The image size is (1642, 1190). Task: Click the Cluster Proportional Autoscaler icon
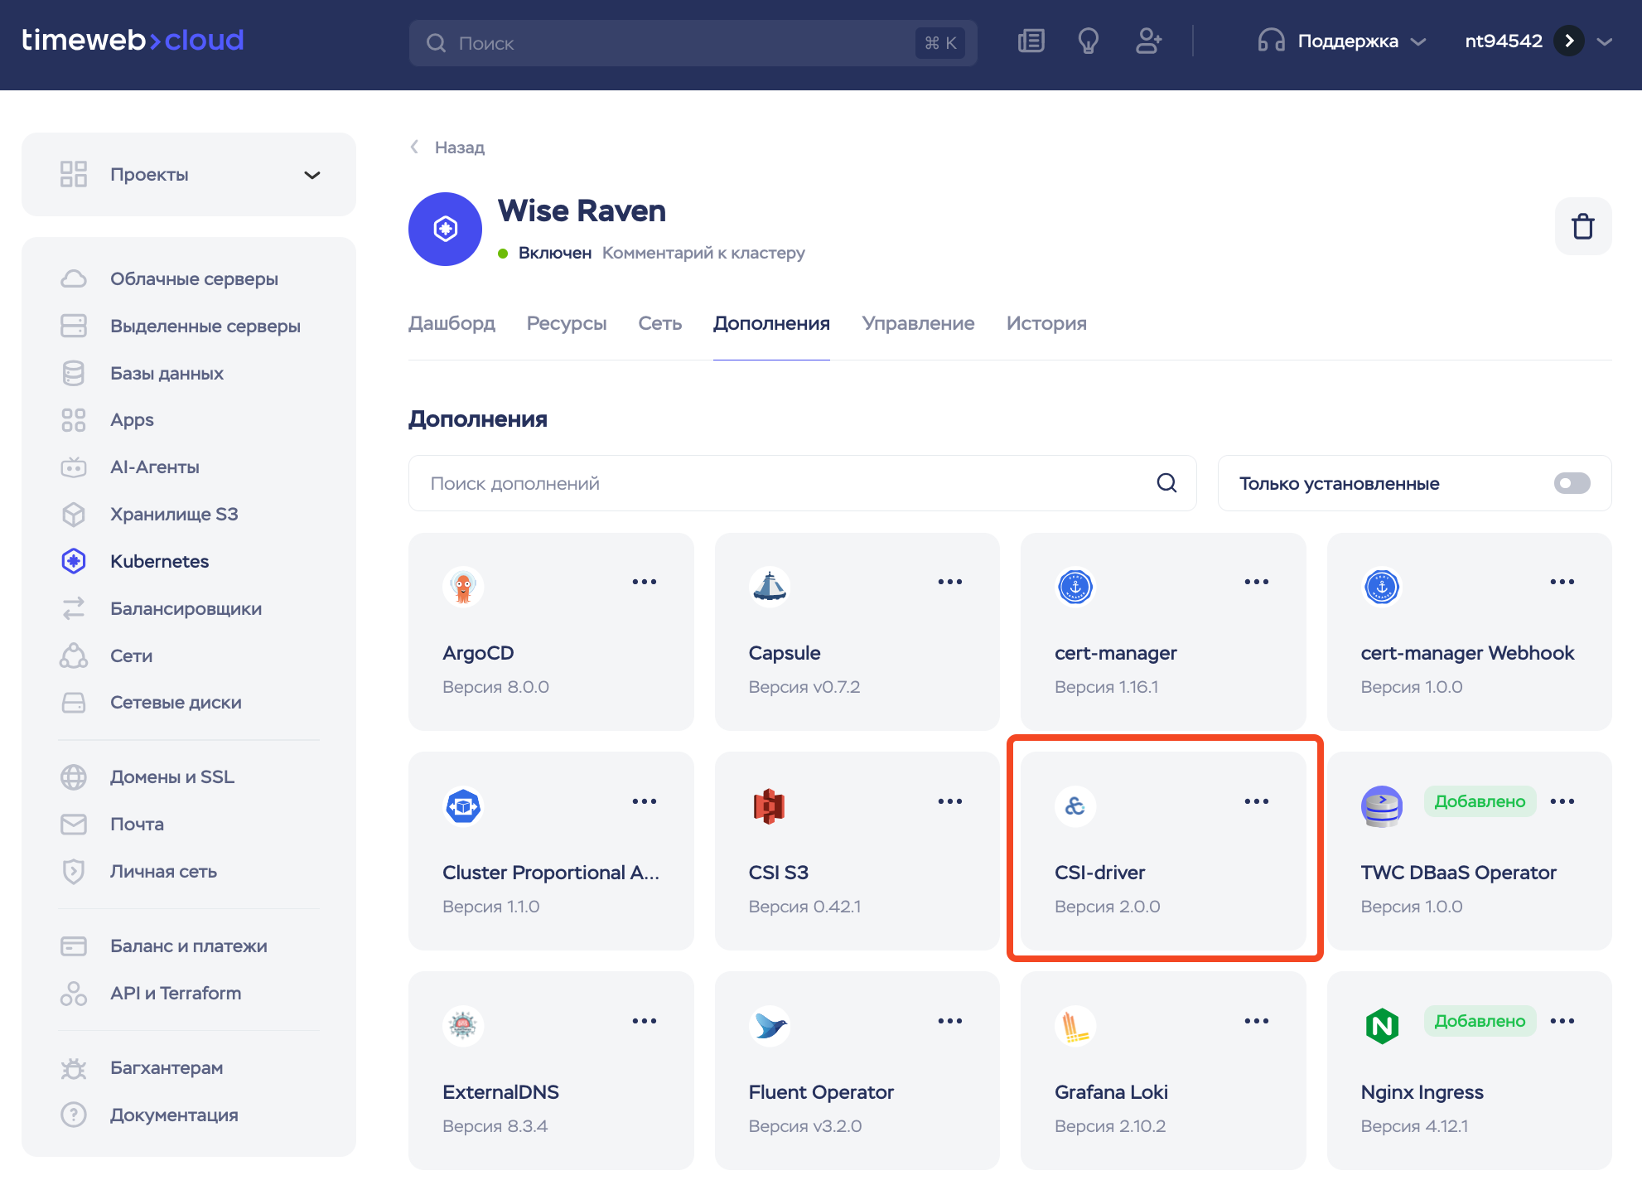click(463, 806)
